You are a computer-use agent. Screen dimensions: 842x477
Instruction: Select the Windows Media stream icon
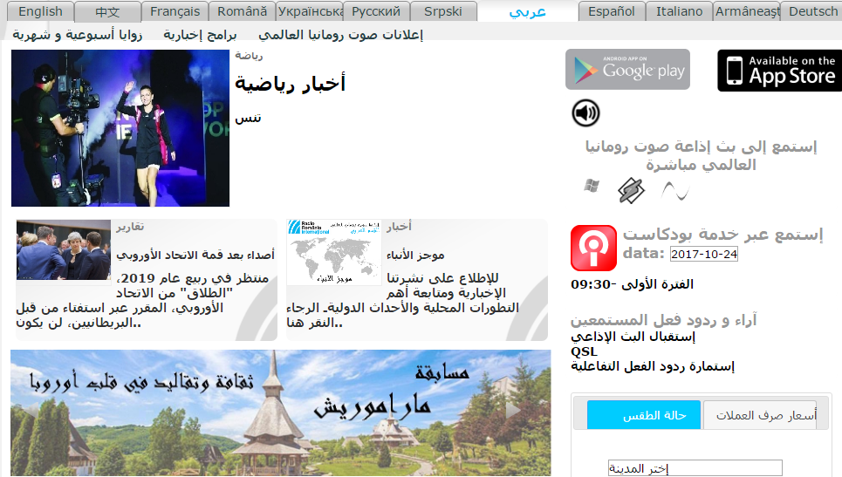(x=592, y=186)
